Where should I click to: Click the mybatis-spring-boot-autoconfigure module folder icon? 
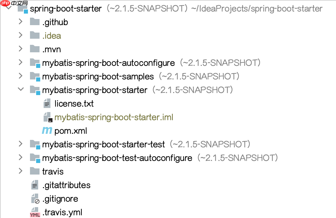click(35, 63)
